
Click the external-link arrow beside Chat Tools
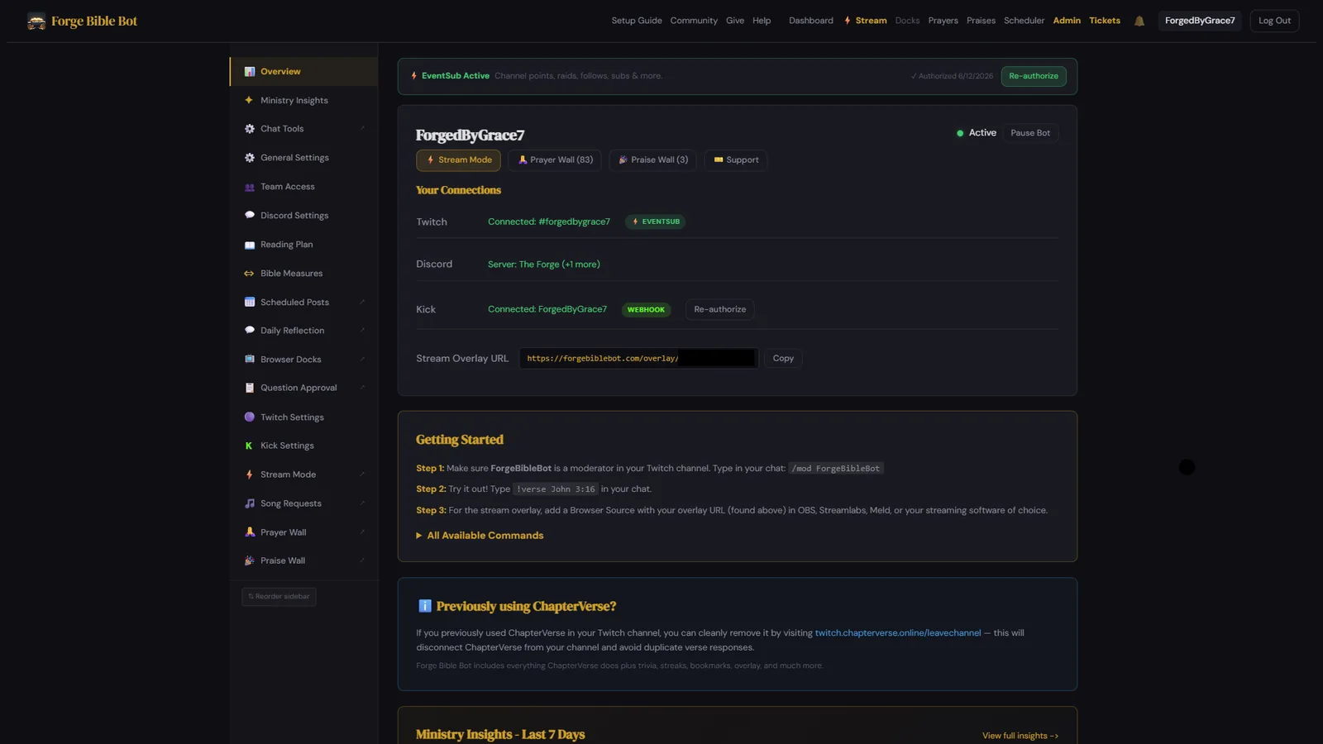(362, 128)
